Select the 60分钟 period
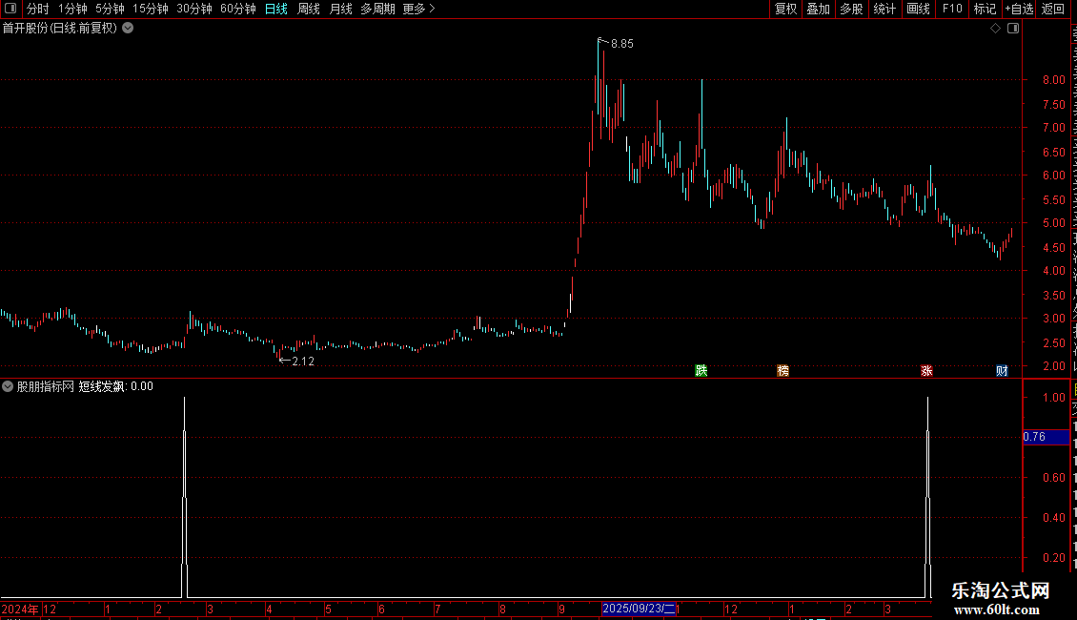The image size is (1077, 620). (237, 9)
